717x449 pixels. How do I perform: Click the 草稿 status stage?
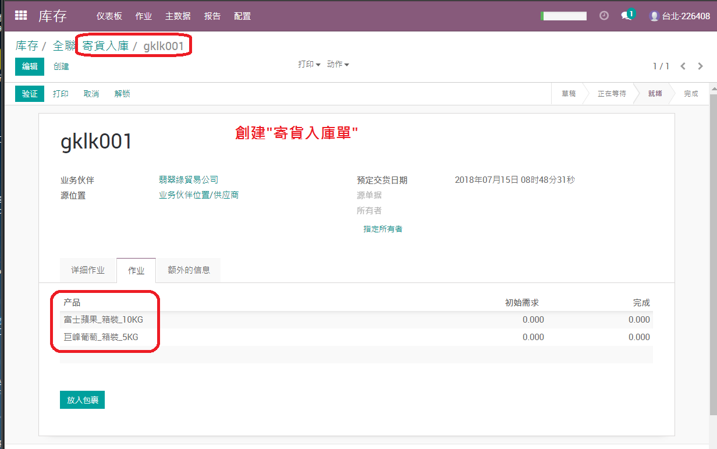569,94
